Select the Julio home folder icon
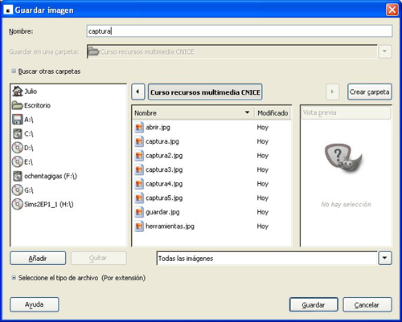The height and width of the screenshot is (322, 402). 18,92
